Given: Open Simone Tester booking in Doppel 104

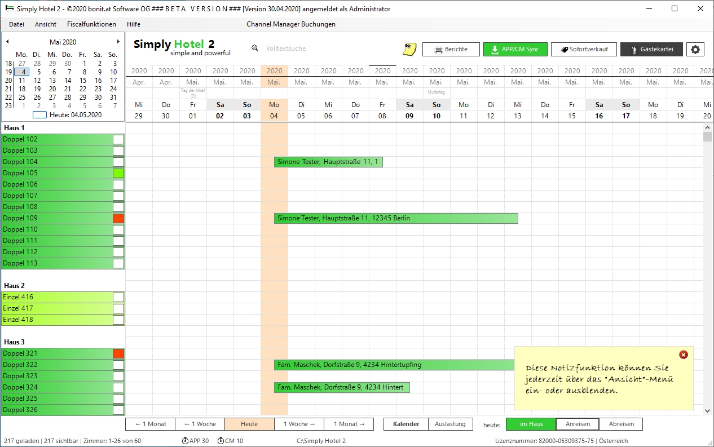Looking at the screenshot, I should click(328, 162).
